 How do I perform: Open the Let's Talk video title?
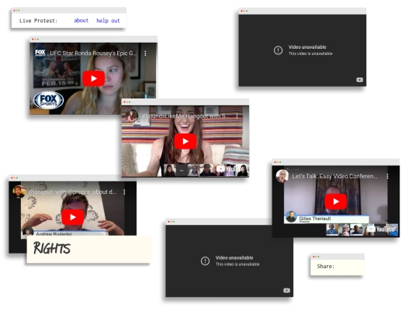334,176
